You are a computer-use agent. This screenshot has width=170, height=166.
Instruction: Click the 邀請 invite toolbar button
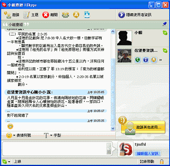[11, 15]
